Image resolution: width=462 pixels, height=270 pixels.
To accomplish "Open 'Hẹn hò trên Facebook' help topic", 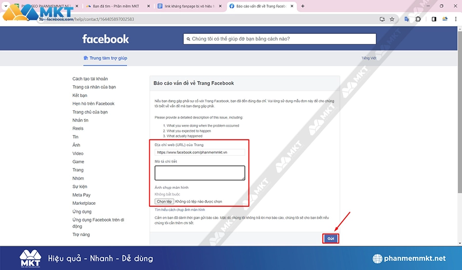I will point(93,104).
